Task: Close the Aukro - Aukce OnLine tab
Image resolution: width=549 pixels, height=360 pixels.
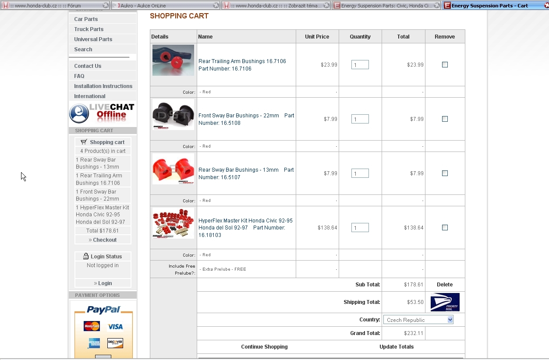Action: point(216,6)
